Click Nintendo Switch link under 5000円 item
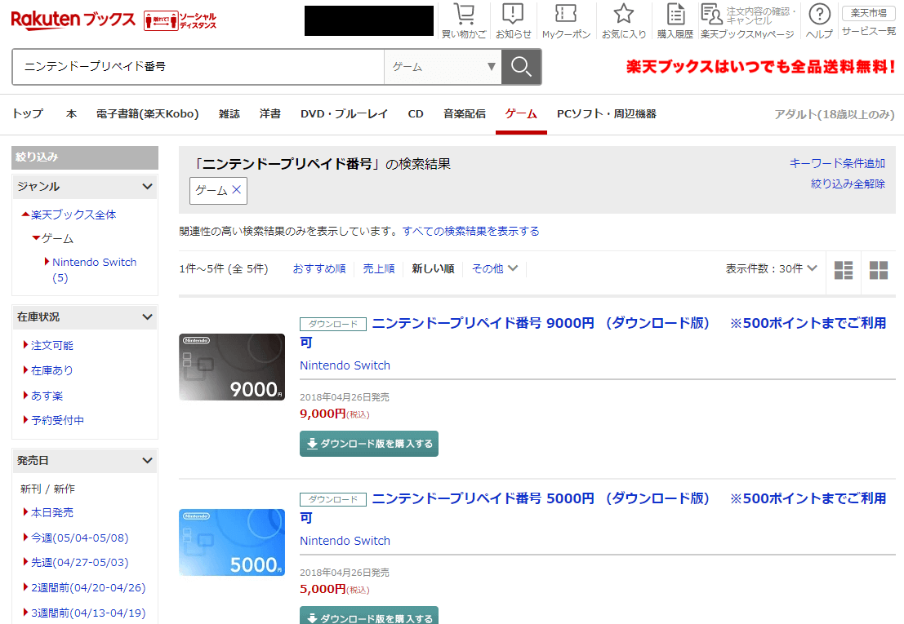Screen dimensions: 904x624 345,541
